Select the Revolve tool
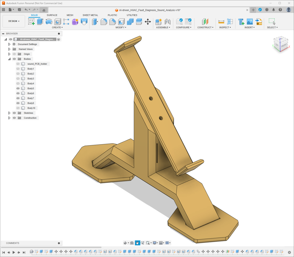The image size is (294, 257). (49, 22)
